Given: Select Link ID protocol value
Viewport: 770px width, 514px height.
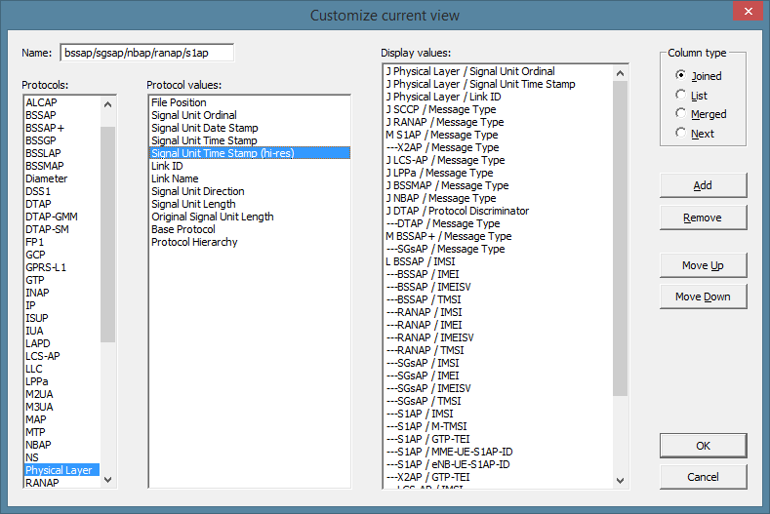Looking at the screenshot, I should 250,166.
